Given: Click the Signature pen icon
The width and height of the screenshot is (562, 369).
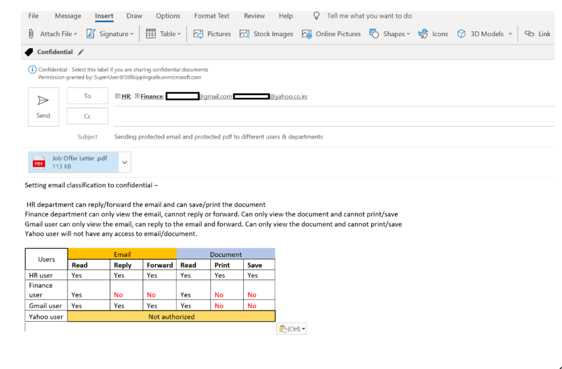Looking at the screenshot, I should 91,33.
